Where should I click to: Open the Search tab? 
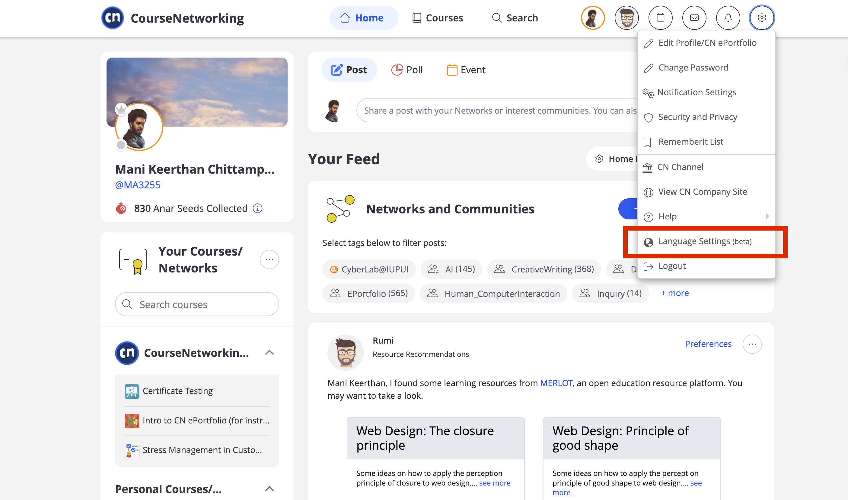pos(515,18)
